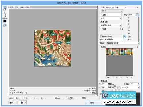Open the optimize panel flyout menu icon
The height and width of the screenshot is (107, 143).
pos(137,7)
